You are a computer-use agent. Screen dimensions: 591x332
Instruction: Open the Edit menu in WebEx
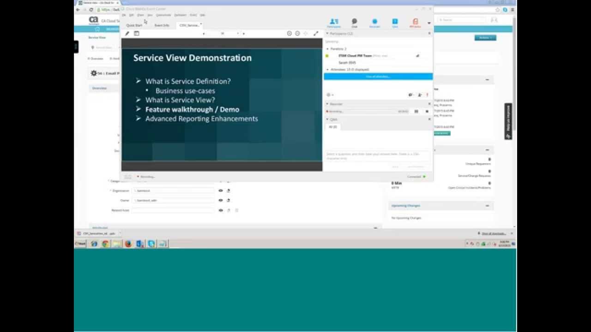(x=132, y=15)
